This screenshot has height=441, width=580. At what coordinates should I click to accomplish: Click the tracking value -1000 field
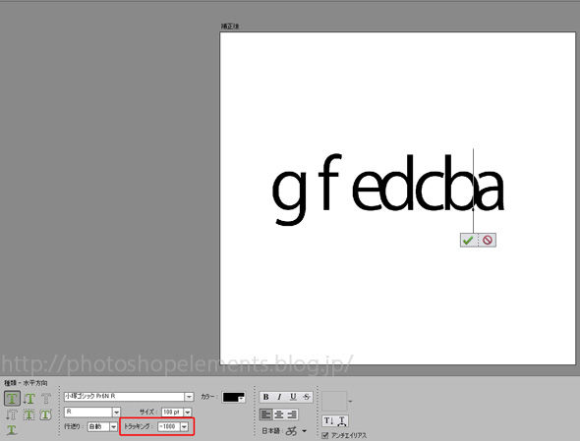pos(169,427)
